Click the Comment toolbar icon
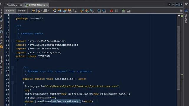This screenshot has height=106, width=189. click(124, 11)
